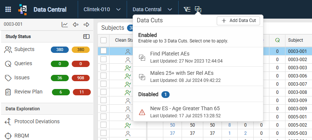The height and width of the screenshot is (140, 312).
Task: Click the blue 50 link in 0005-002 row
Action: point(173,125)
